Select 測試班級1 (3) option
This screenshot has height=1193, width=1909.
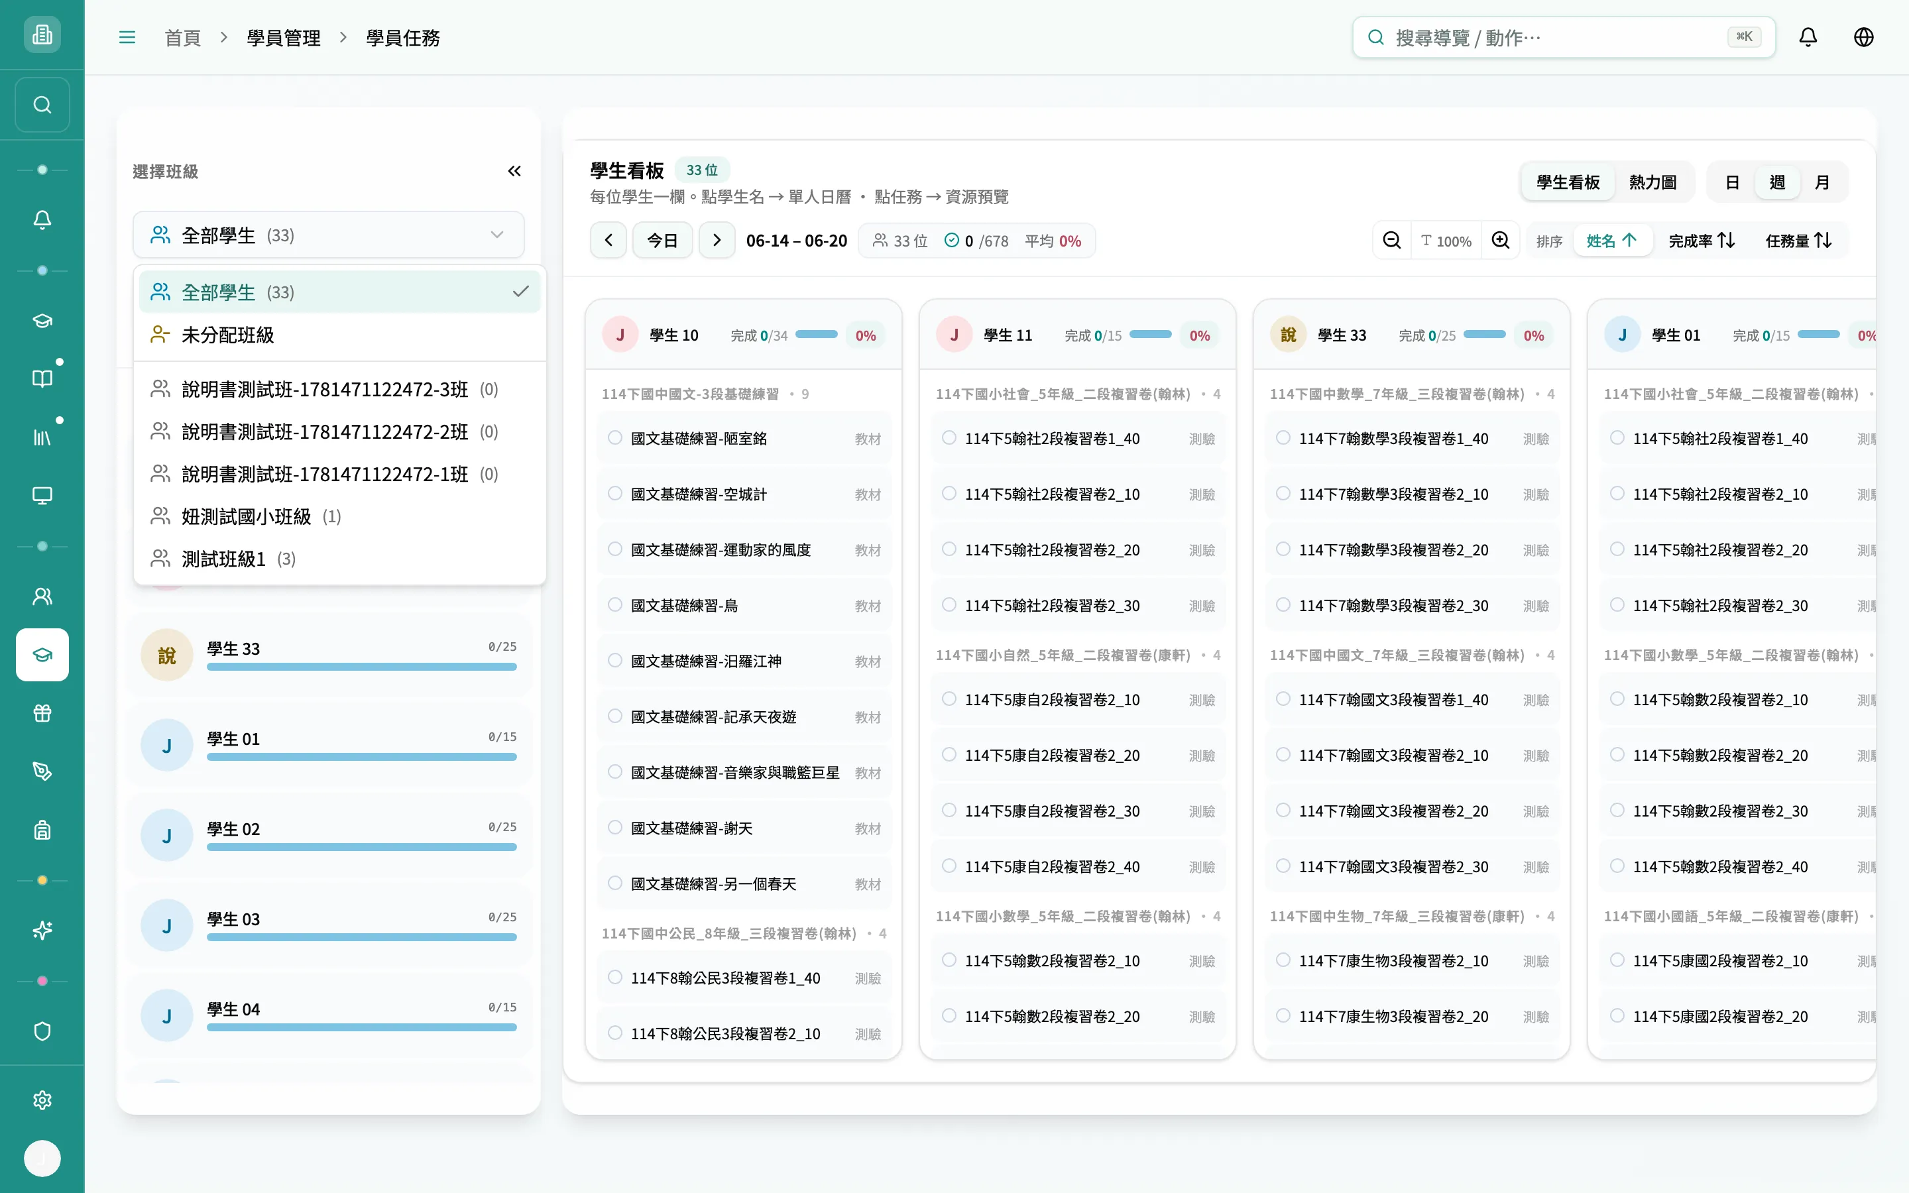(x=339, y=559)
